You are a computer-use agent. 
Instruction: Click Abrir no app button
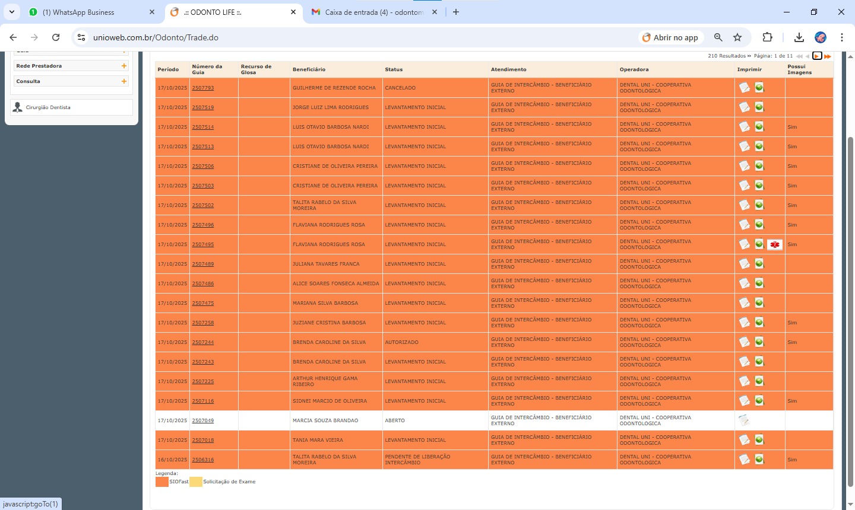pyautogui.click(x=670, y=37)
